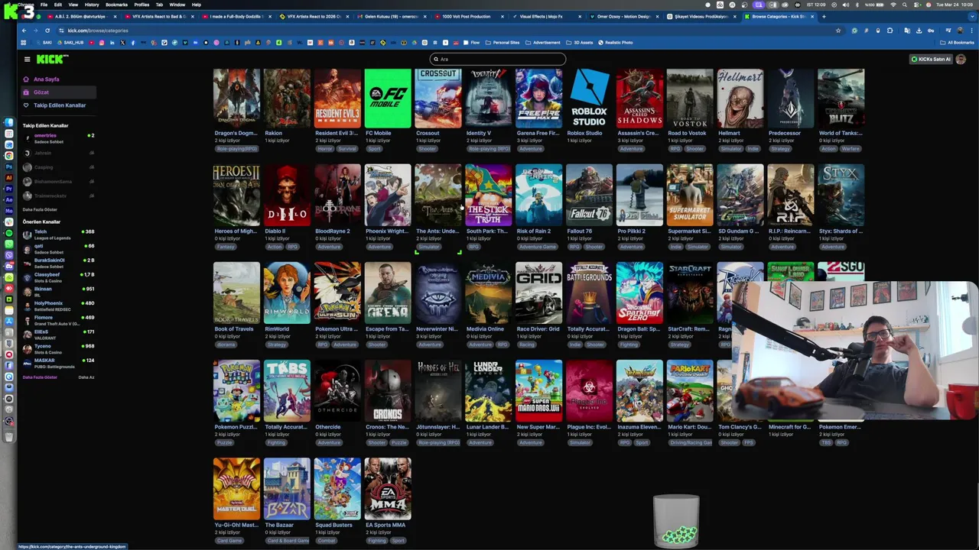
Task: Switch to Visual Effects | Mojo Fx tab
Action: (x=548, y=16)
